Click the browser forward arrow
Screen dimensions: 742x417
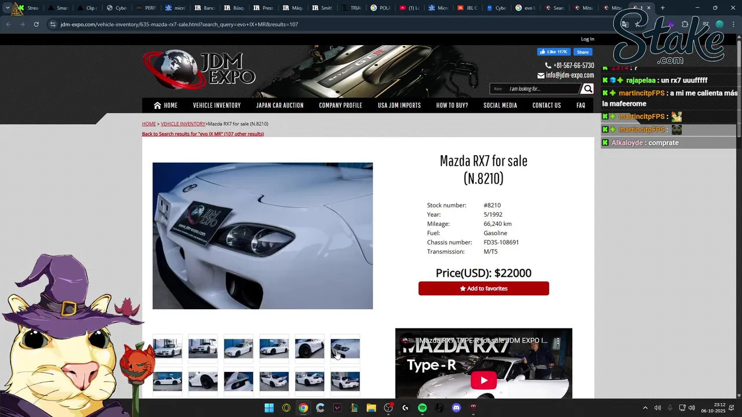pos(22,24)
